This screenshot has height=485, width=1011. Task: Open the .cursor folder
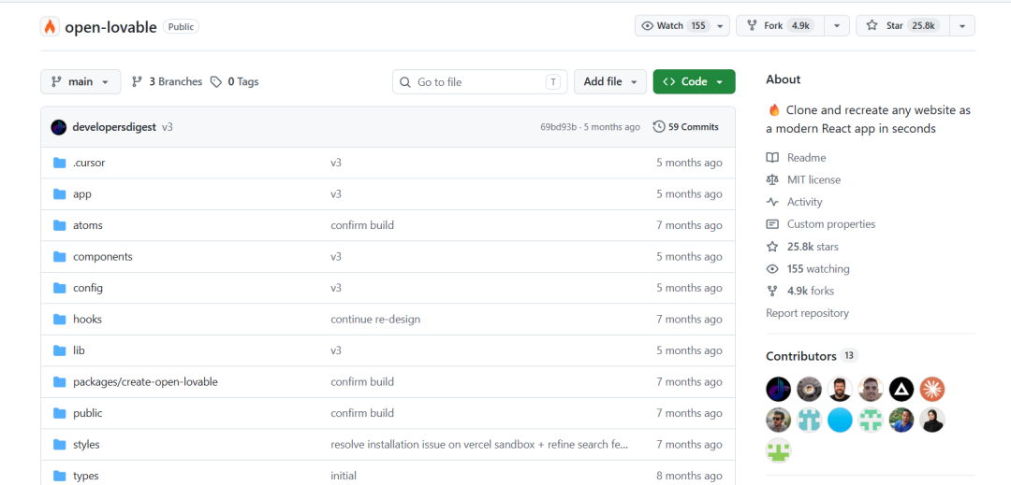pyautogui.click(x=89, y=163)
